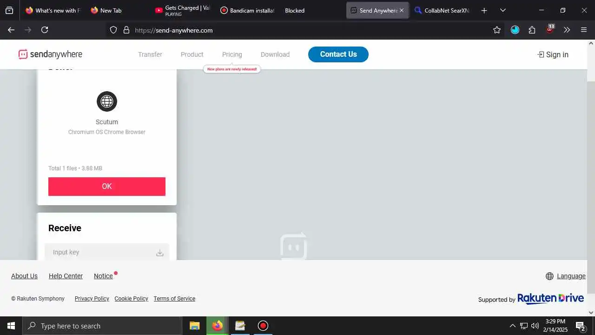Screen dimensions: 595x335
Task: Close the Send Anywhere tab
Action: coord(402,10)
